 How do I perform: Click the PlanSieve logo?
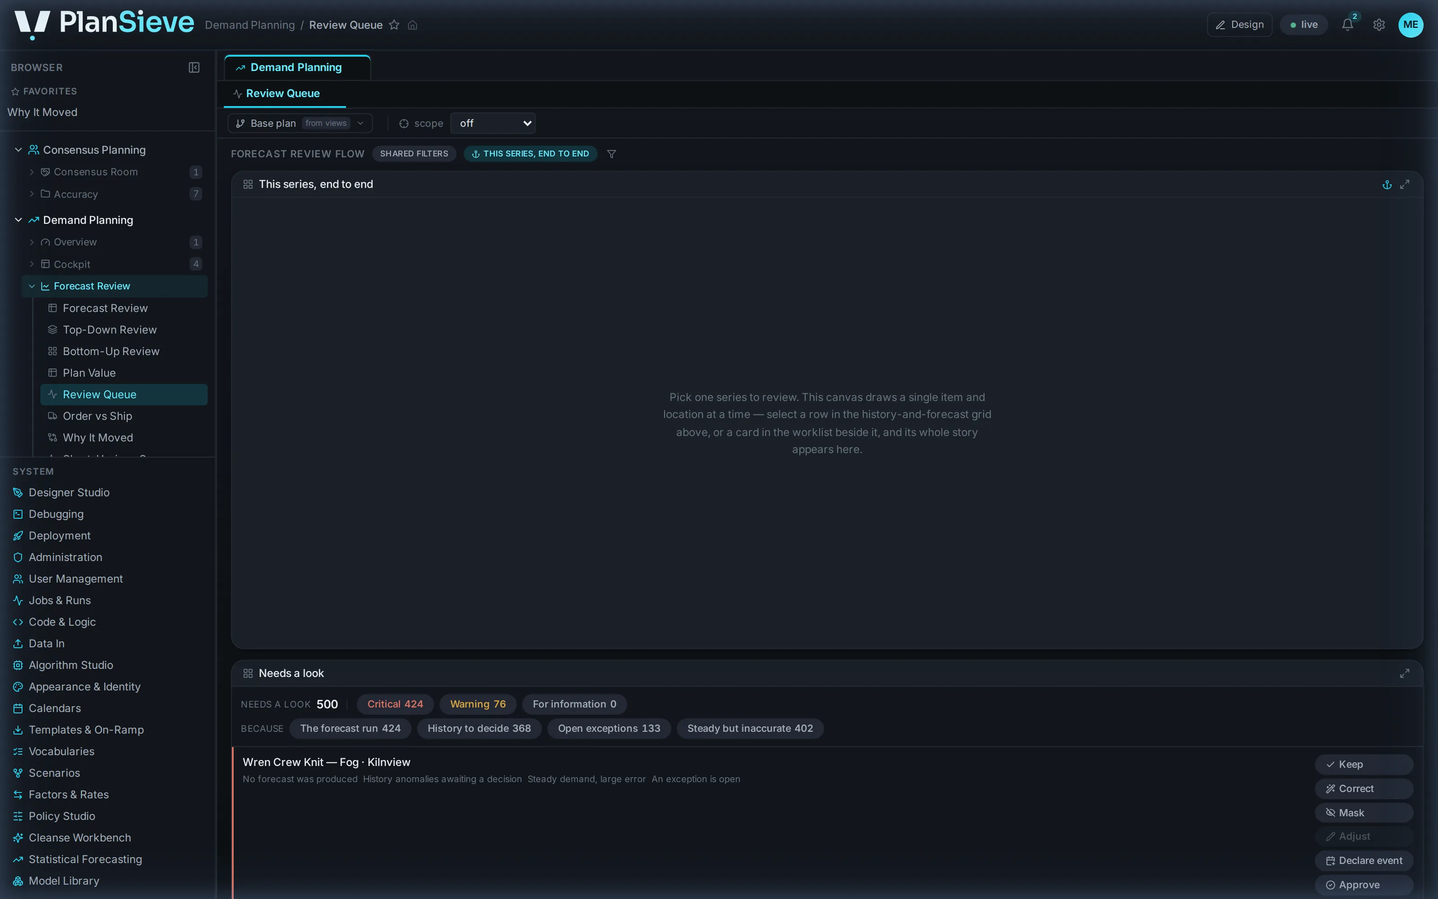click(x=104, y=24)
